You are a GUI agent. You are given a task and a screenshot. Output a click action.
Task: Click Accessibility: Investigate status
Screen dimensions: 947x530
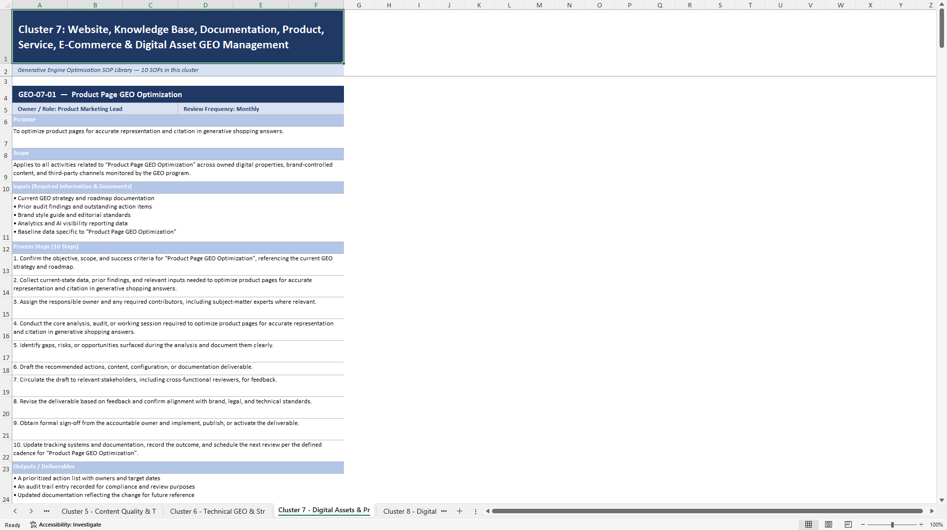pos(66,525)
